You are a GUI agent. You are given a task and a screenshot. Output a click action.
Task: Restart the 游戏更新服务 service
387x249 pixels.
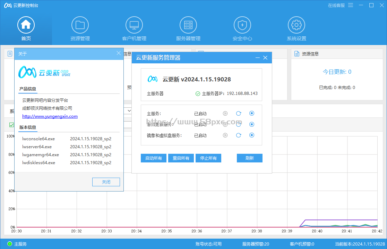pyautogui.click(x=239, y=124)
